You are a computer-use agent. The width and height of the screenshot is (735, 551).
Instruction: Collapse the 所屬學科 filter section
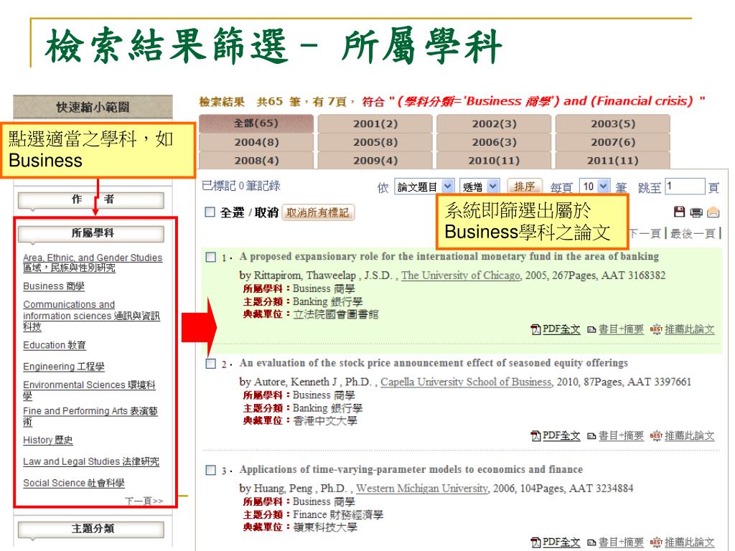pos(91,234)
